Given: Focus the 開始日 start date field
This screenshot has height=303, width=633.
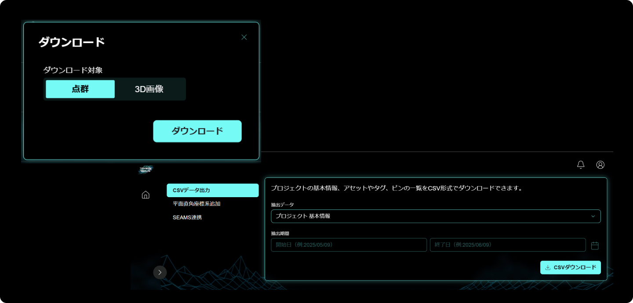Looking at the screenshot, I should [349, 245].
